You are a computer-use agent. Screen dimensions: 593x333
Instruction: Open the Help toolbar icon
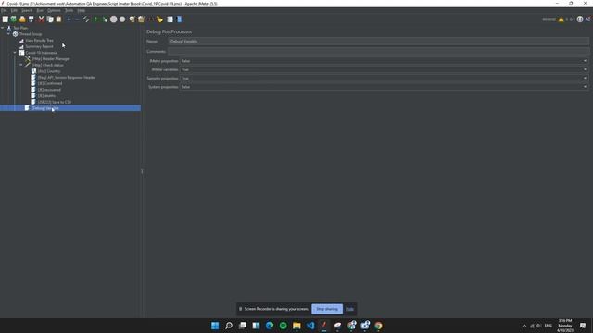(179, 19)
